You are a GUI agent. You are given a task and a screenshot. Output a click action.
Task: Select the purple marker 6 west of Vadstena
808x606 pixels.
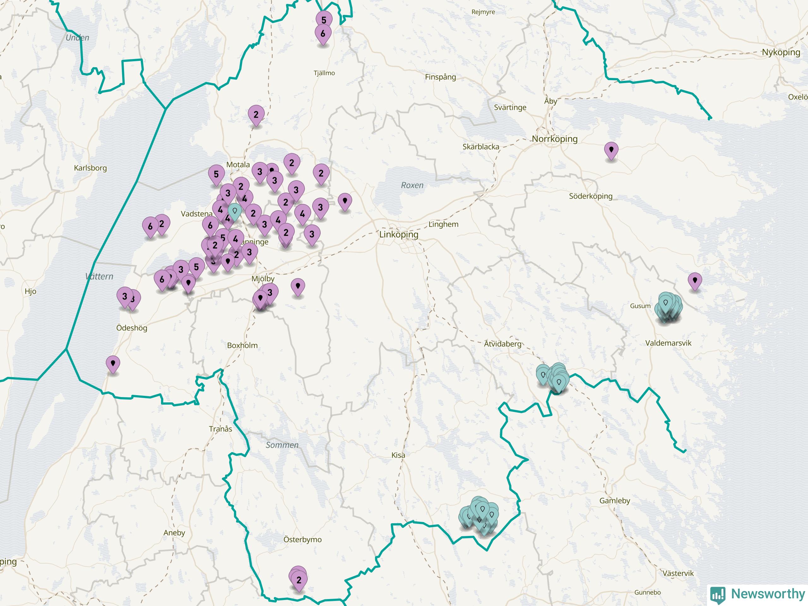tap(150, 227)
